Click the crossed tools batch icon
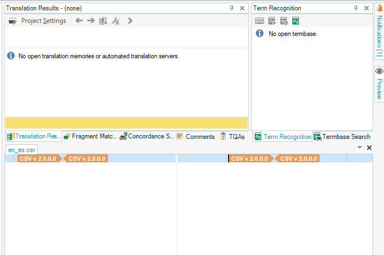The height and width of the screenshot is (255, 384). (x=115, y=21)
